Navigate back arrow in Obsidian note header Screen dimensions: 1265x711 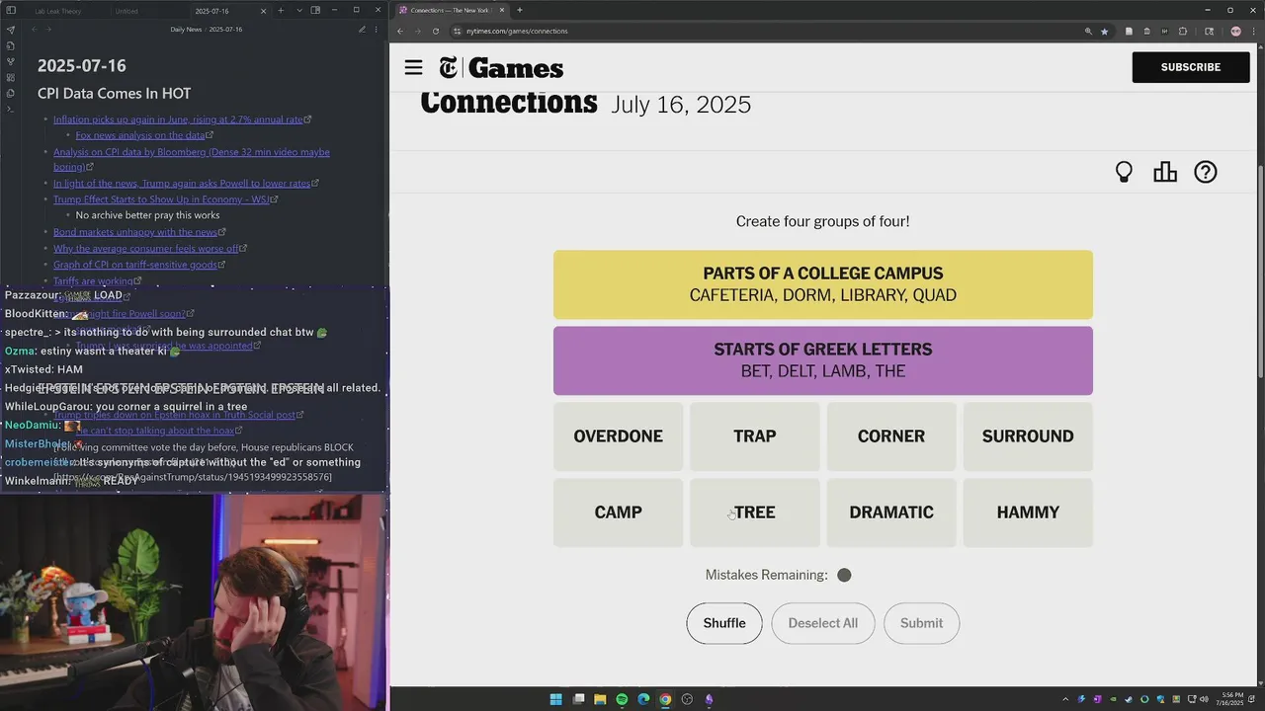click(35, 30)
